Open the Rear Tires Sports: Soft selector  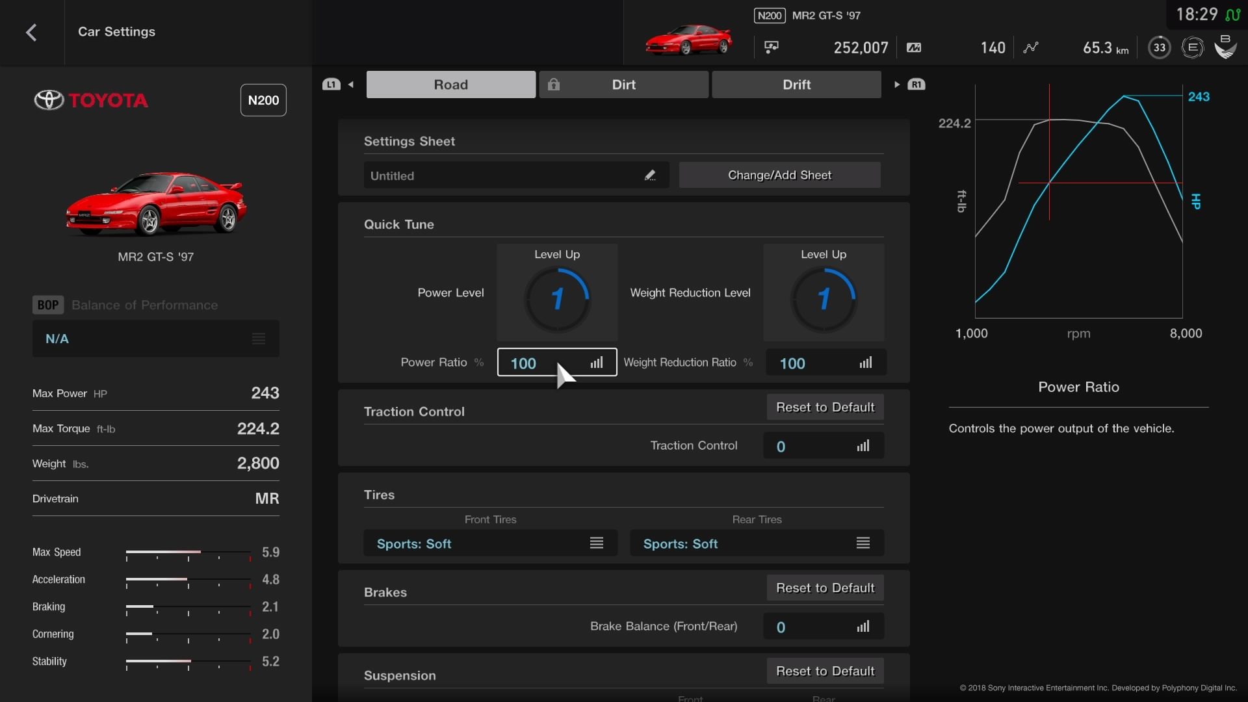[x=757, y=543]
